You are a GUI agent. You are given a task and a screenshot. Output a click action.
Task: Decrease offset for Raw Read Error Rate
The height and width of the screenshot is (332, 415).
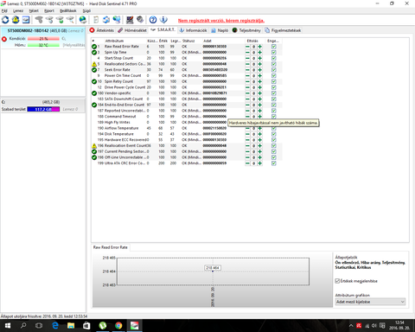tap(247, 47)
